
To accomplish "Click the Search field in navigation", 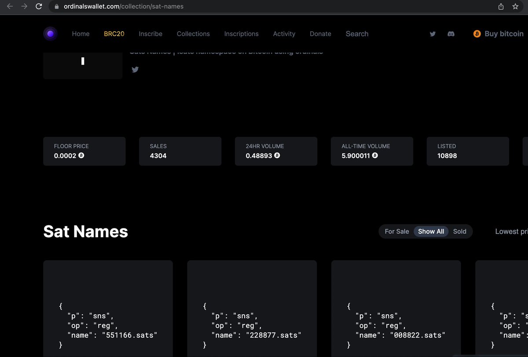I will pyautogui.click(x=357, y=34).
